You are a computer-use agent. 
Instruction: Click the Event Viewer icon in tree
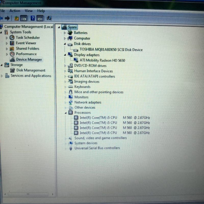click(12, 43)
